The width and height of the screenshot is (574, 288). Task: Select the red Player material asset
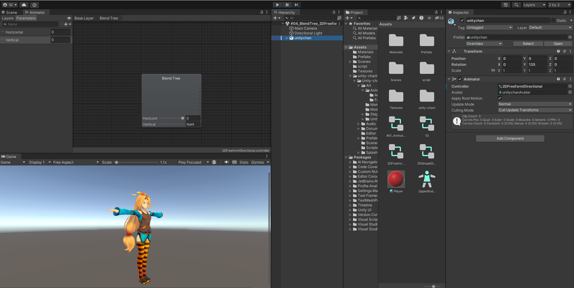point(396,179)
